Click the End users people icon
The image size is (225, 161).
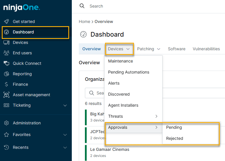(x=6, y=53)
